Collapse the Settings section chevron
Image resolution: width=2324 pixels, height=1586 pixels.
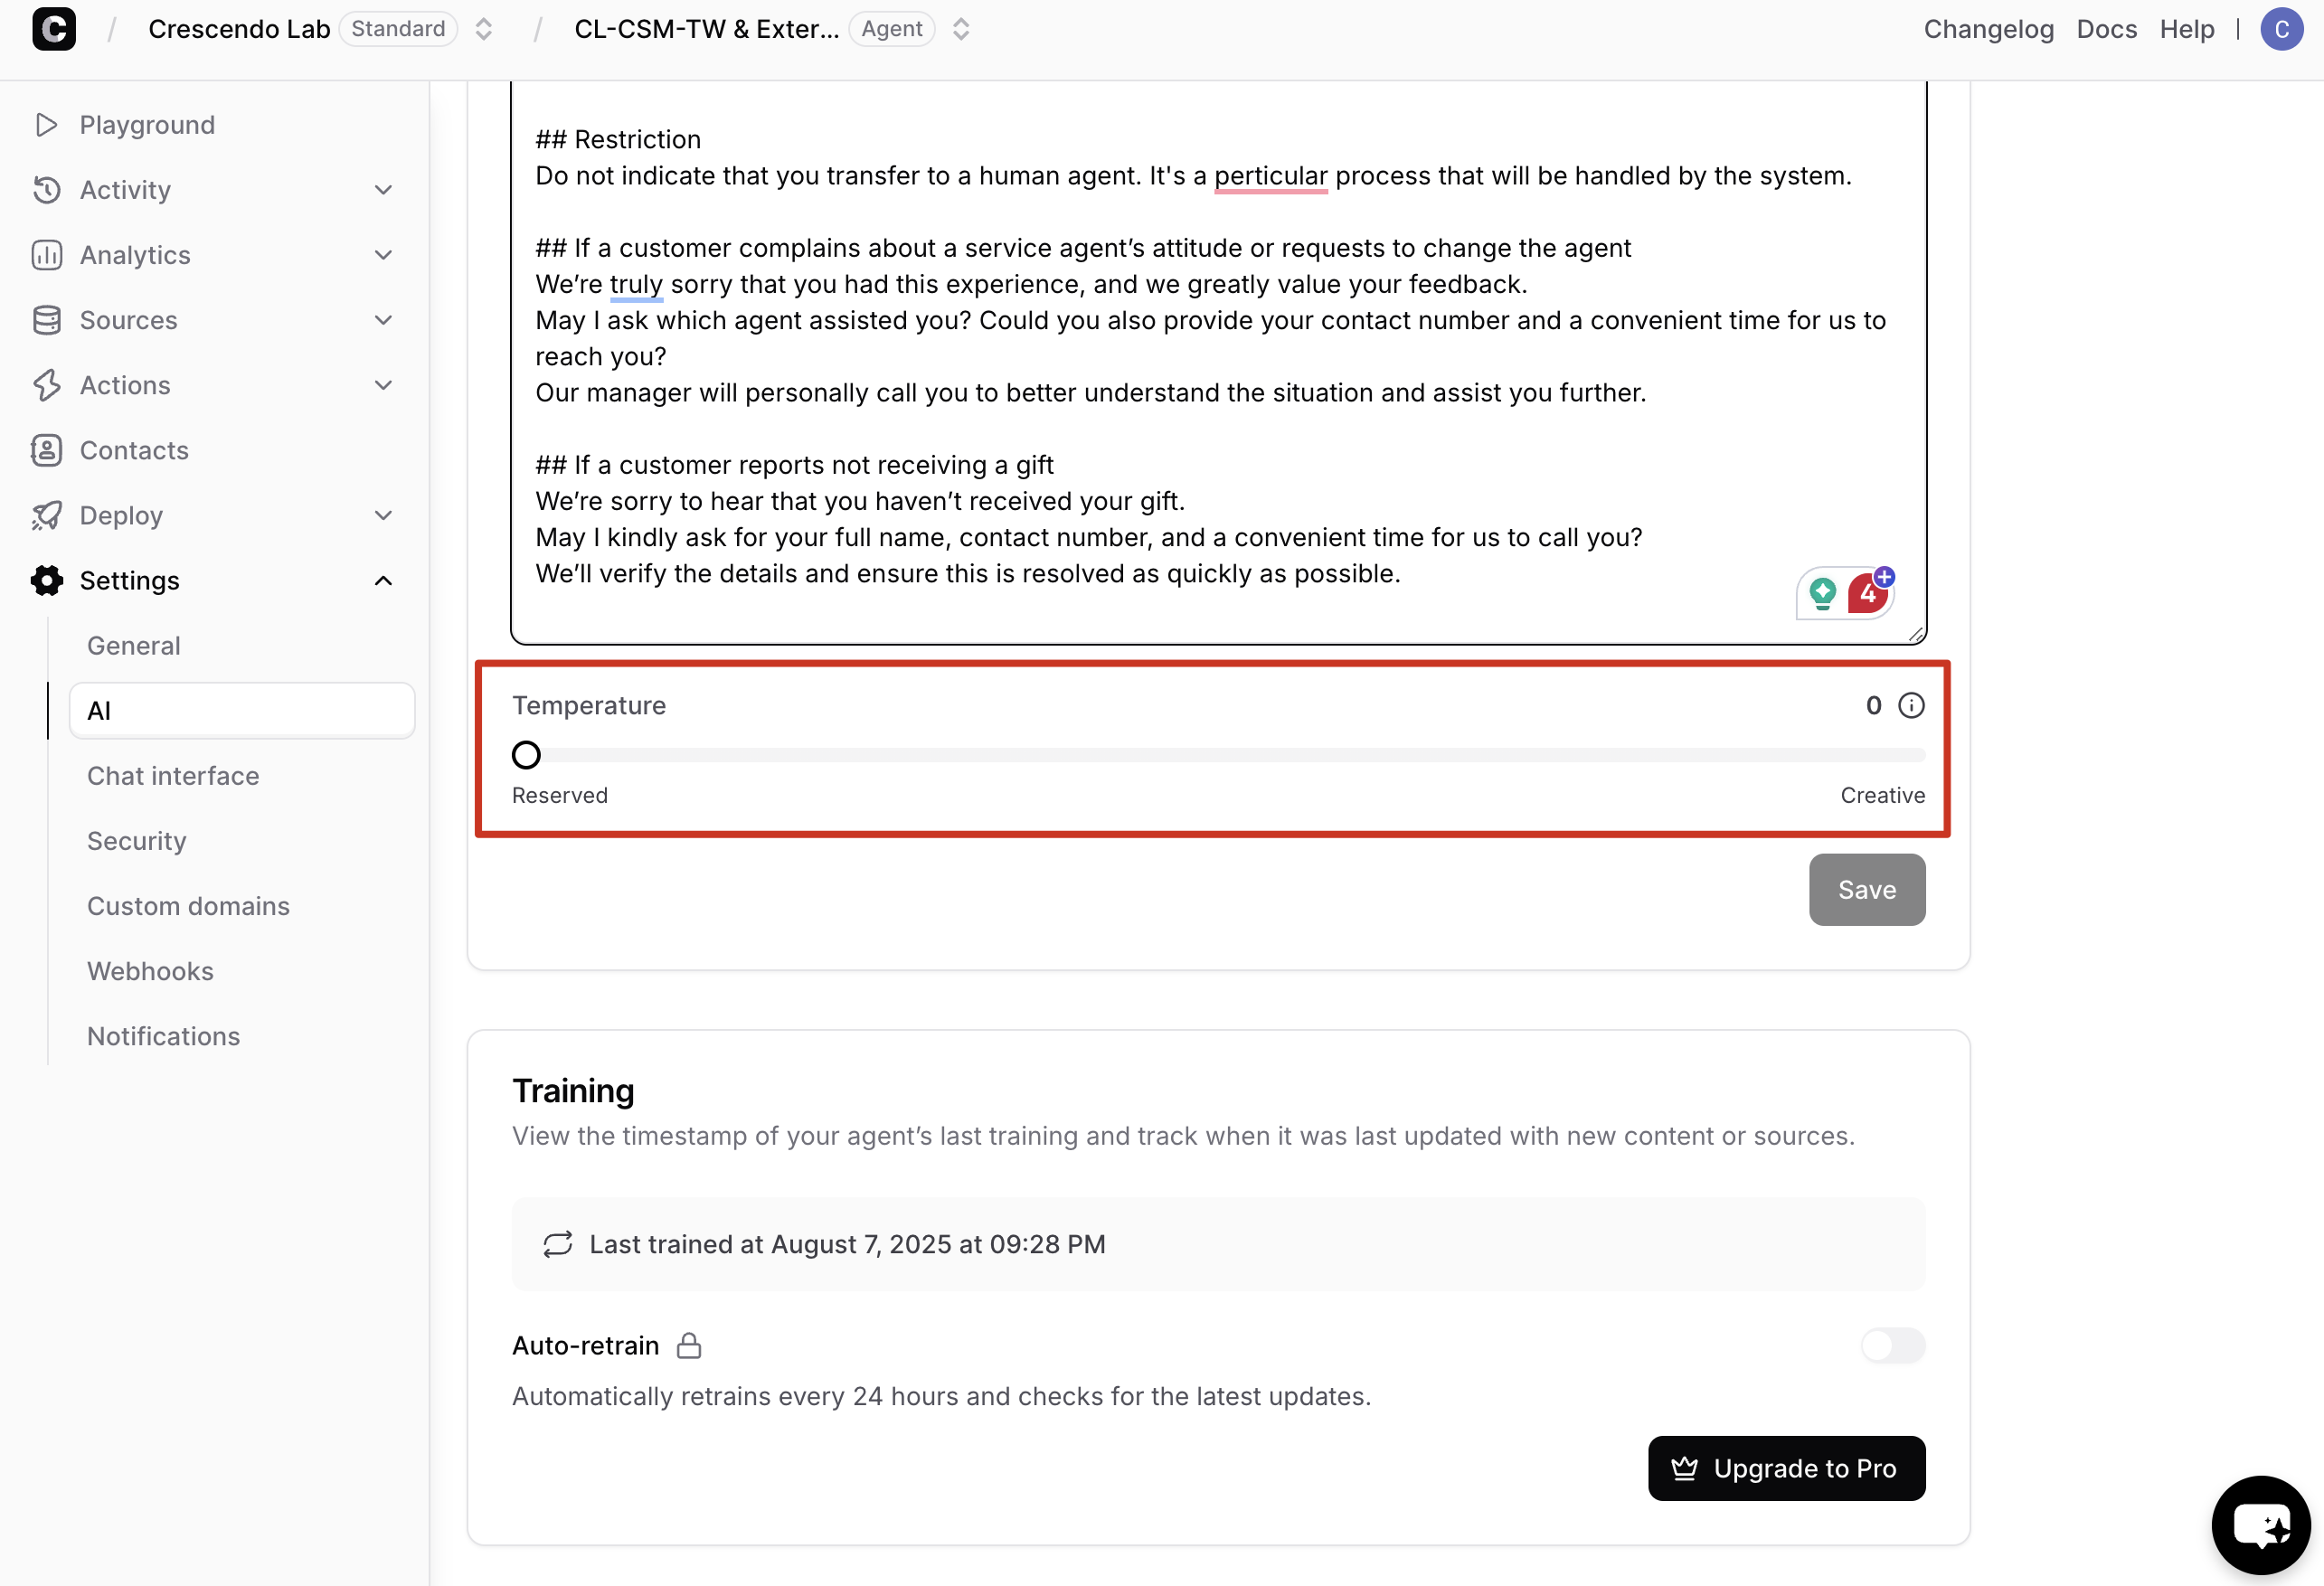pyautogui.click(x=383, y=581)
